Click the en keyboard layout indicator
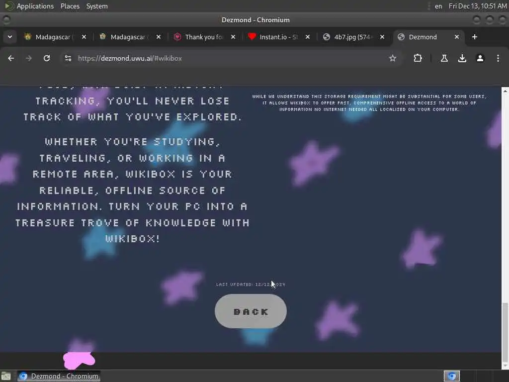This screenshot has height=382, width=509. [438, 6]
